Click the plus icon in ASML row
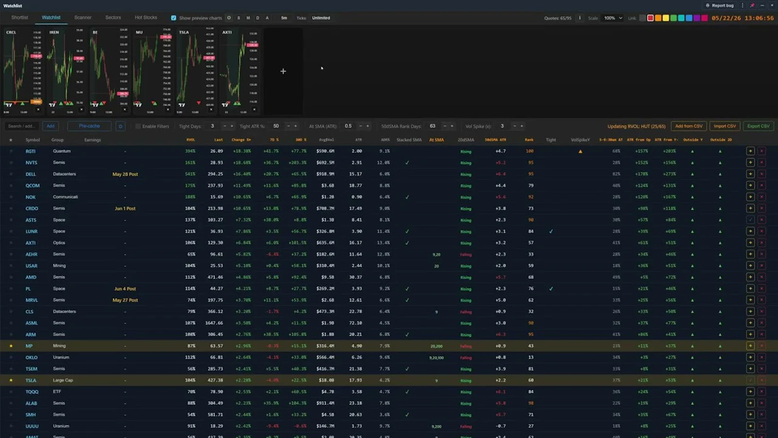The height and width of the screenshot is (438, 778). click(750, 323)
